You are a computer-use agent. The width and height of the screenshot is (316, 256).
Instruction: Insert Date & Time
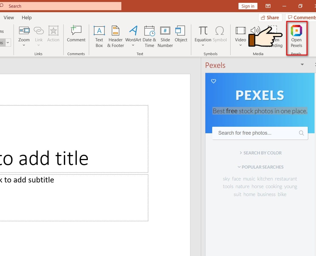tap(149, 36)
